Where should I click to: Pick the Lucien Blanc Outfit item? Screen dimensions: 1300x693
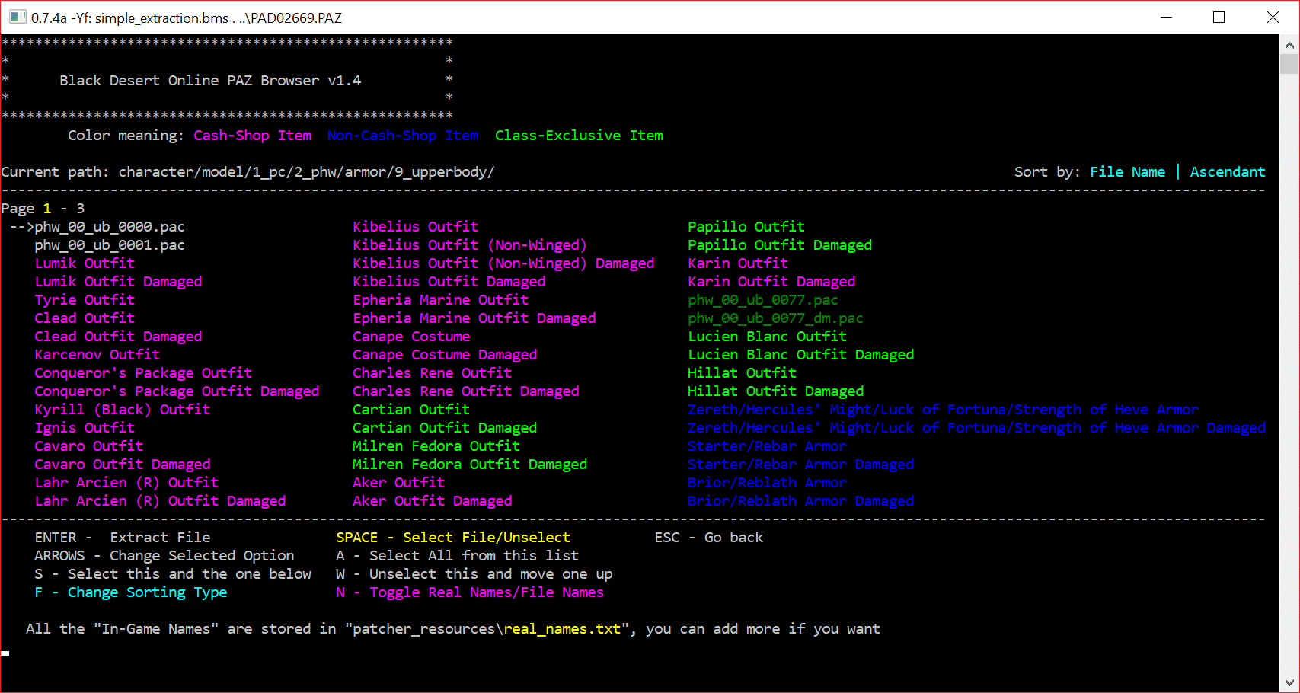tap(767, 337)
